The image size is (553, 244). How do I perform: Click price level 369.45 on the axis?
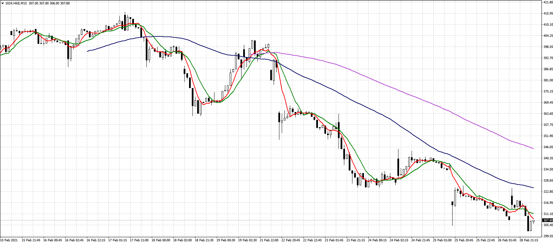click(548, 103)
